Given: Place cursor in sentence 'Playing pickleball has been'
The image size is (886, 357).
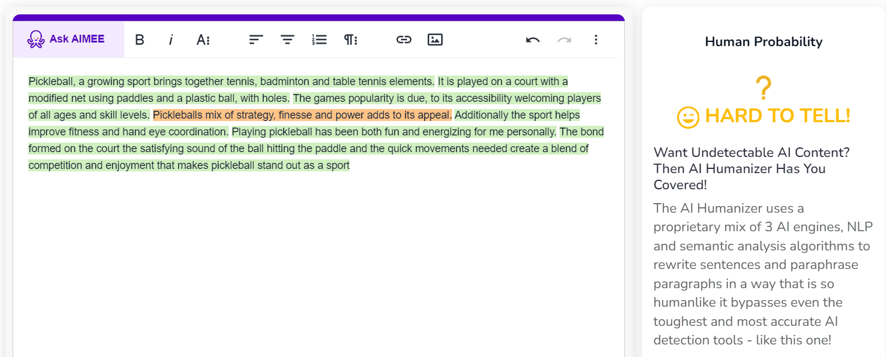Looking at the screenshot, I should point(394,132).
